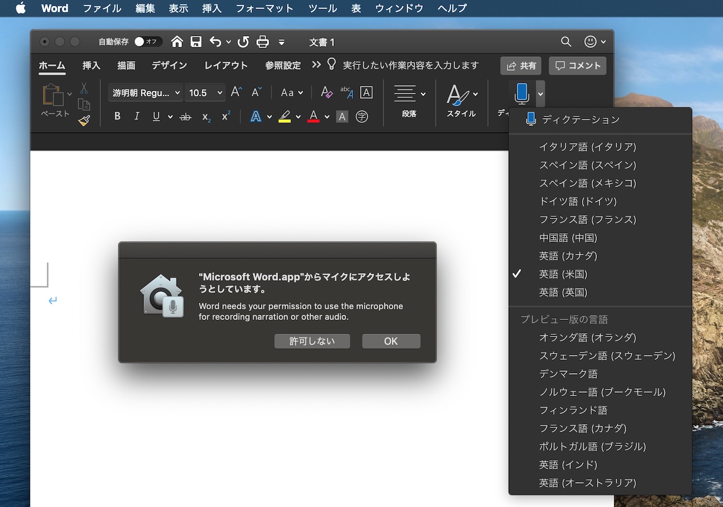
Task: Select ディクテーション menu entry
Action: pyautogui.click(x=600, y=120)
